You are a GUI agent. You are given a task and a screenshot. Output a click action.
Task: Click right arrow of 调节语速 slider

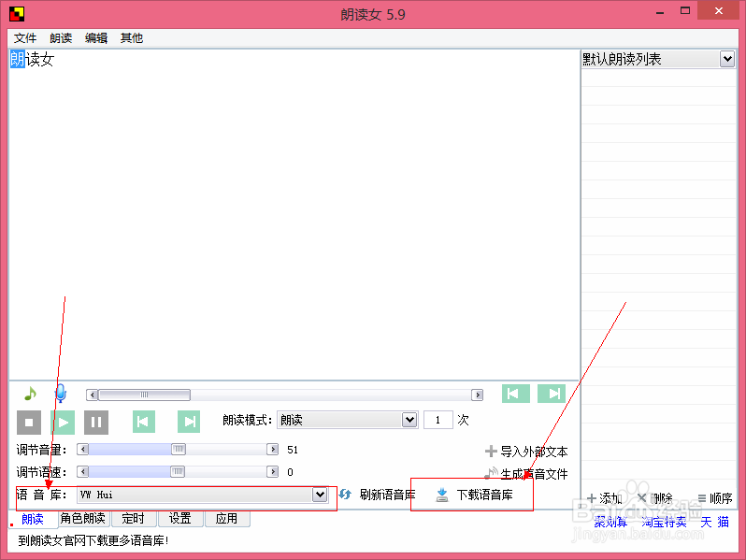[x=273, y=471]
